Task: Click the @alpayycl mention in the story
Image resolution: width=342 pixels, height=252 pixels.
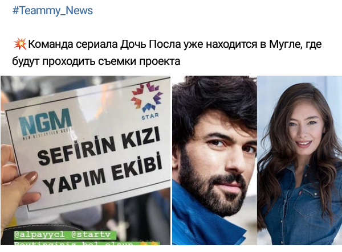Action: pos(40,235)
